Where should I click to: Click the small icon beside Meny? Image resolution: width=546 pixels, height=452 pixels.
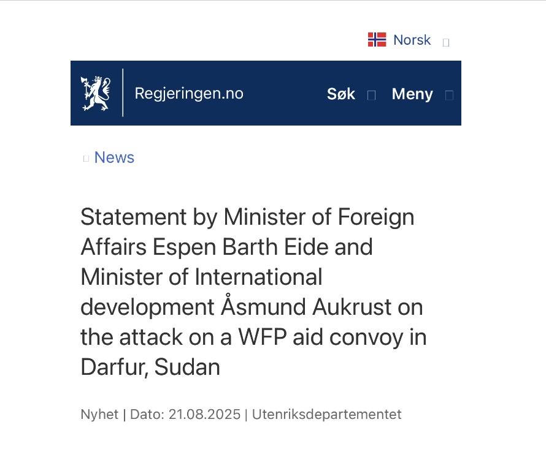449,95
